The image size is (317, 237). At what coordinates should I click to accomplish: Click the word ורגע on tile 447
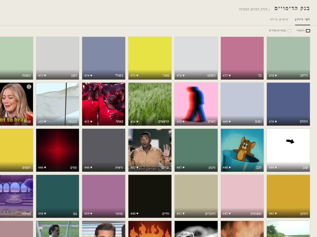[x=212, y=167]
